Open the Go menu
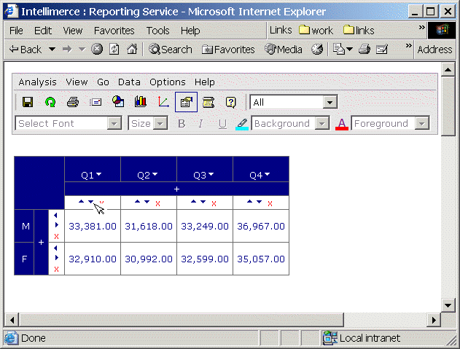The height and width of the screenshot is (349, 460). click(103, 82)
